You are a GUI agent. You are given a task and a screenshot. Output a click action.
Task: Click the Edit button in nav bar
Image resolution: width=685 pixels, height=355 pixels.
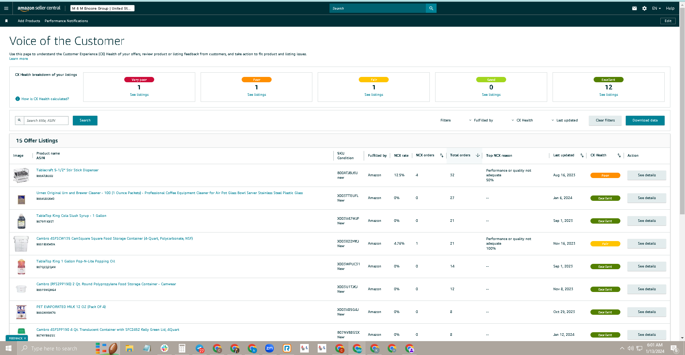pos(668,21)
